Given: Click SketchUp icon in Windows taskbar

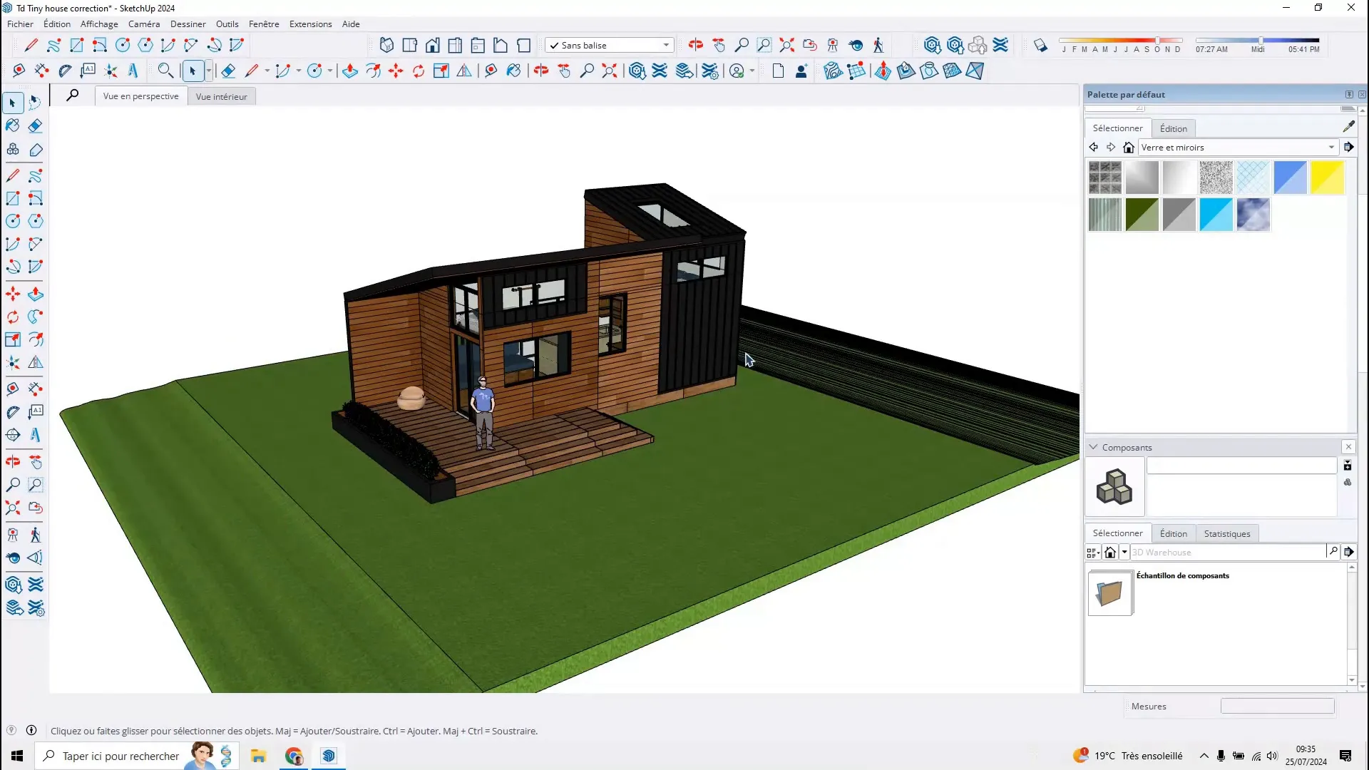Looking at the screenshot, I should coord(329,756).
